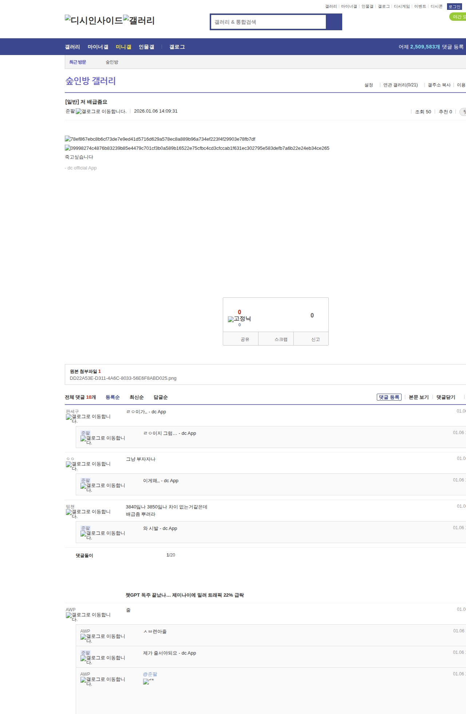The image size is (466, 714).
Task: Click 갤주소 복사 link
Action: pyautogui.click(x=439, y=85)
